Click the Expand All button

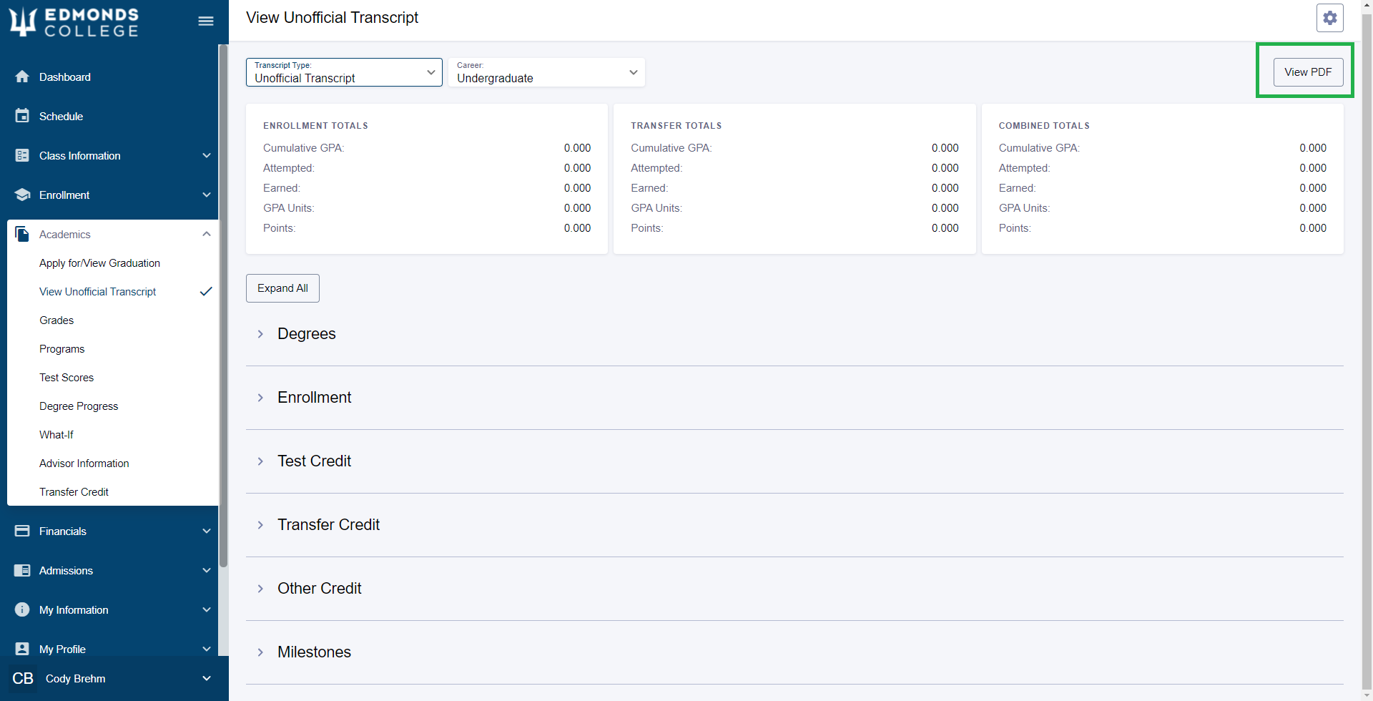tap(282, 288)
